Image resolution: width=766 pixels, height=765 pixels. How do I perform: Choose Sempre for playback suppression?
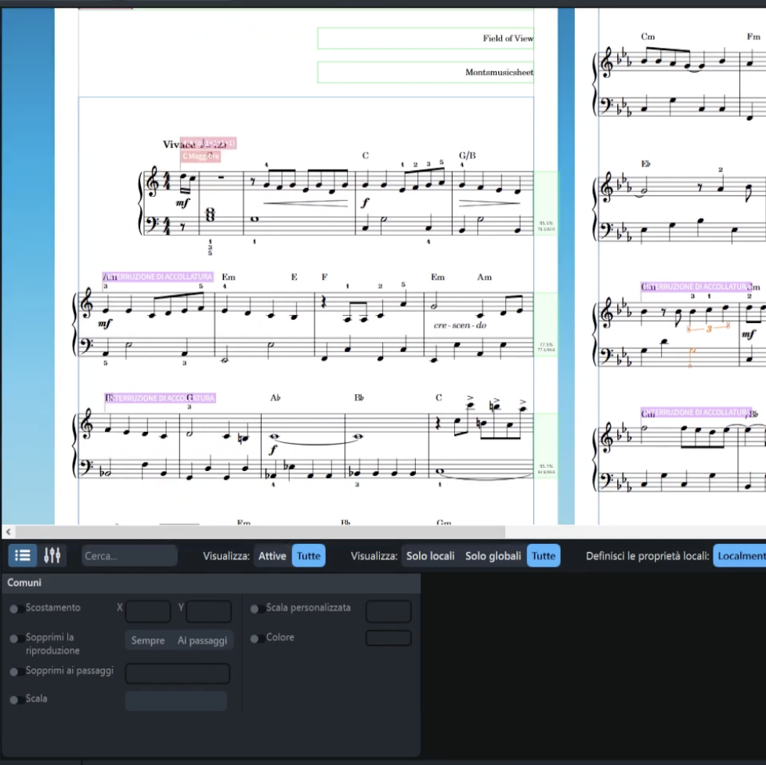pyautogui.click(x=148, y=640)
